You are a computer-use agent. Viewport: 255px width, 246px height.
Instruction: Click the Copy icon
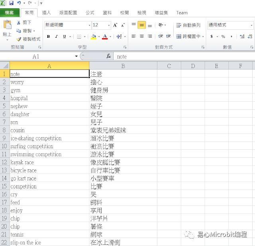(19, 31)
